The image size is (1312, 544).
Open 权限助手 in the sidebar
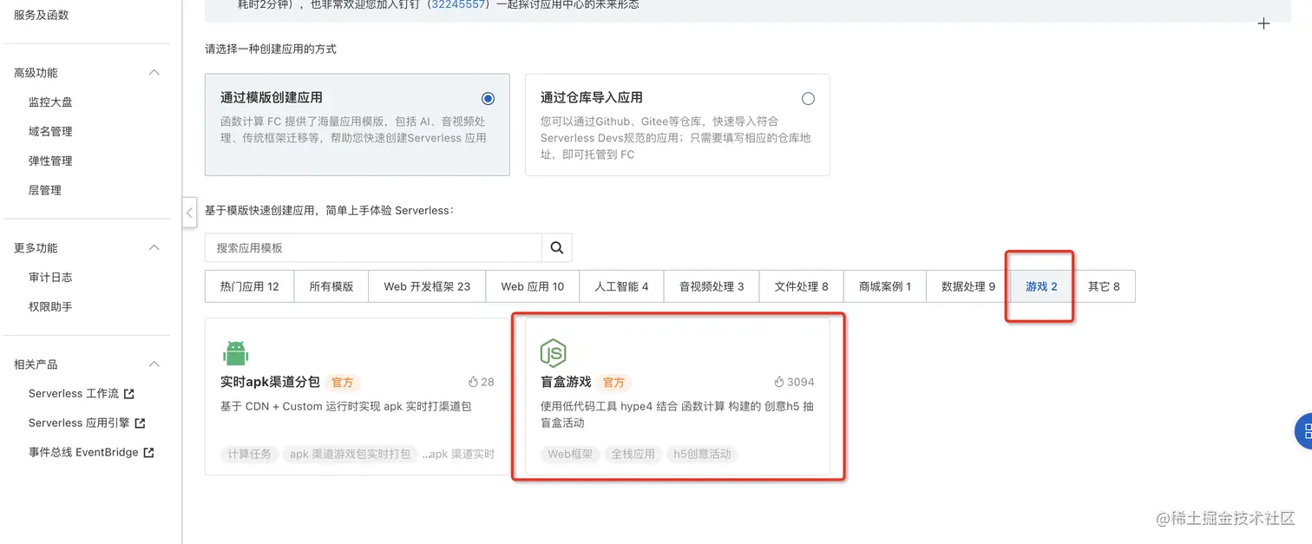[x=50, y=307]
